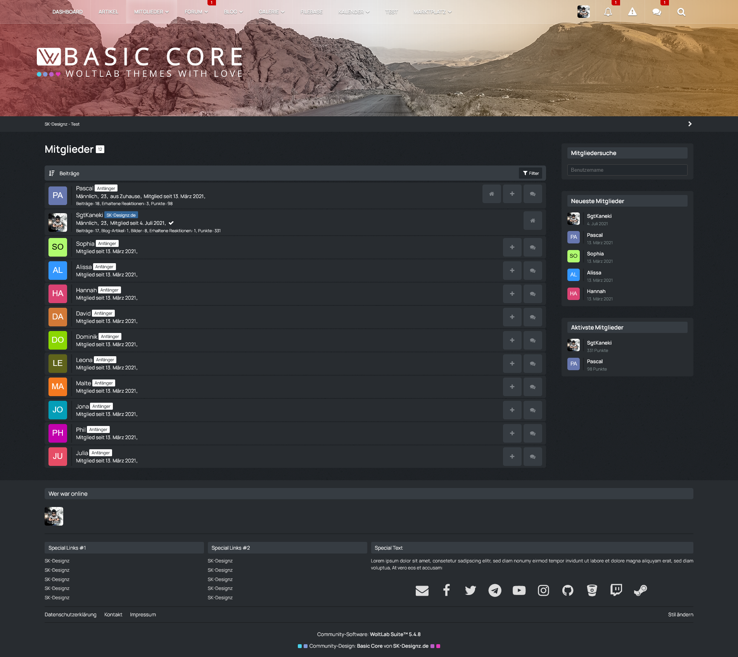Open the Stil ändern link

[680, 615]
